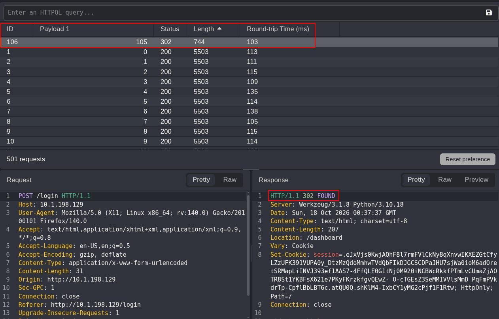Click the save icon in the HTTPQL query bar
The image size is (499, 319).
489,13
